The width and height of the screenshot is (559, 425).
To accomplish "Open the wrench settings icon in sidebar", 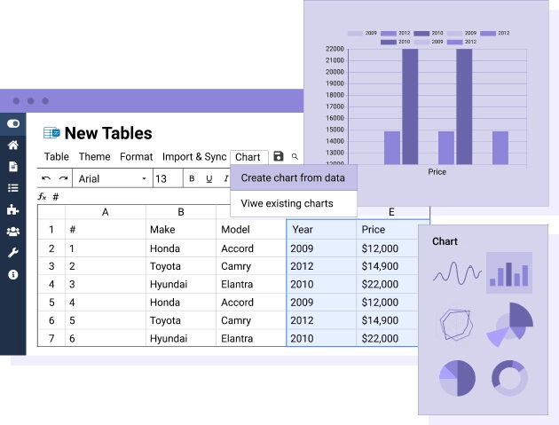I will [x=13, y=253].
